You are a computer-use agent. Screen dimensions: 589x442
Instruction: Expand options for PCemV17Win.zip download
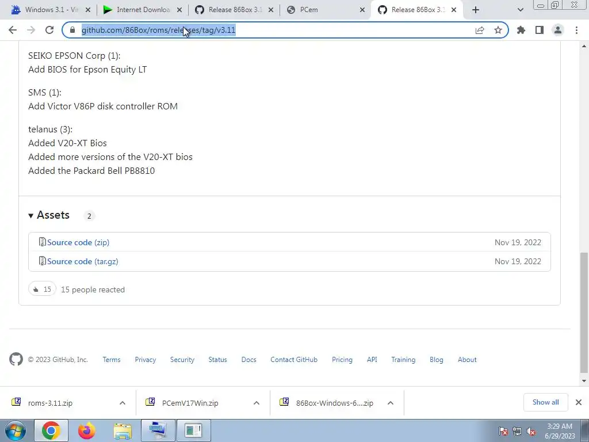coord(257,403)
